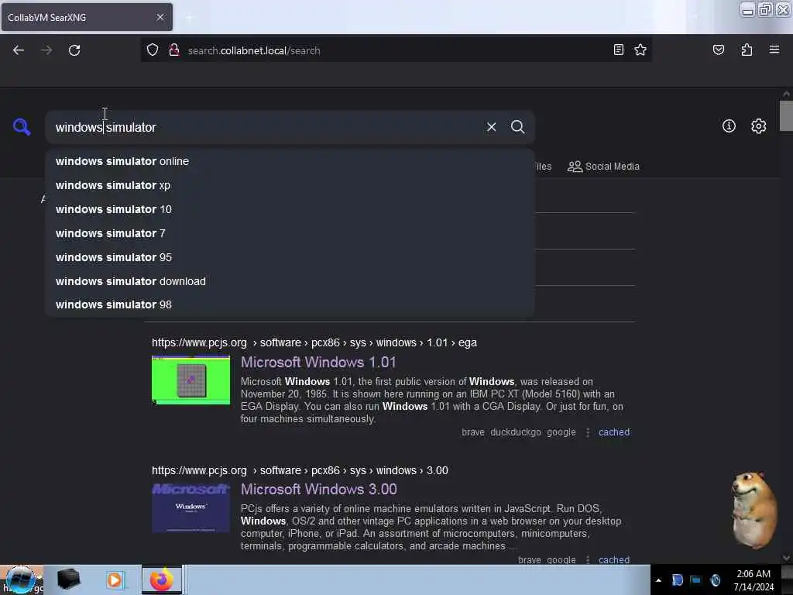Click the insecure connection padlock icon
Screen dimensions: 793x595
click(x=174, y=50)
